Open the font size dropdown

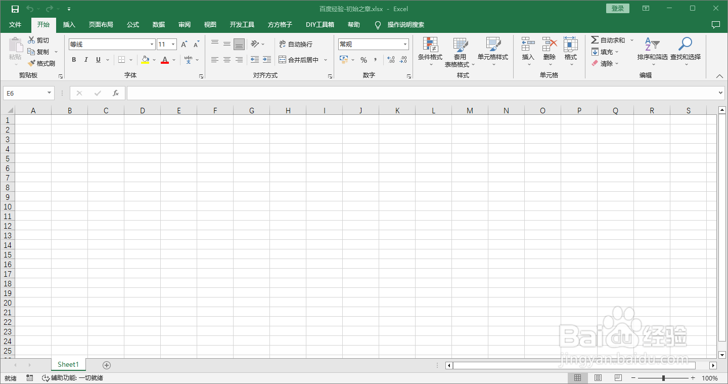coord(173,45)
